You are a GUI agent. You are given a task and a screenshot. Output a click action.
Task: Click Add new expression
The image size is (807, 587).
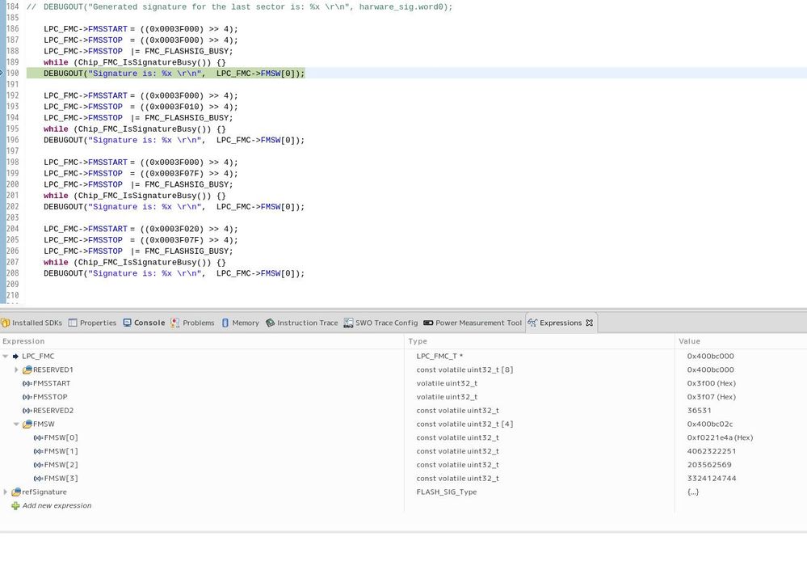[57, 505]
